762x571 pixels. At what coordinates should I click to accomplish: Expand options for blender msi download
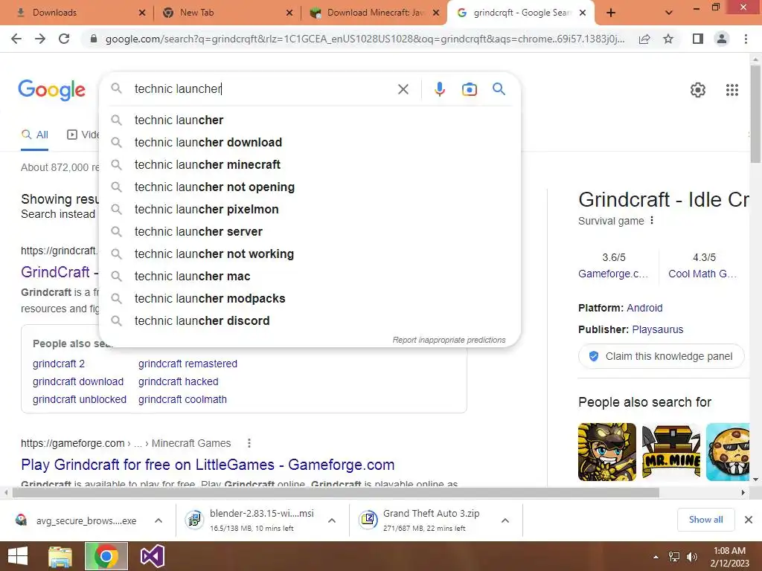pos(332,520)
